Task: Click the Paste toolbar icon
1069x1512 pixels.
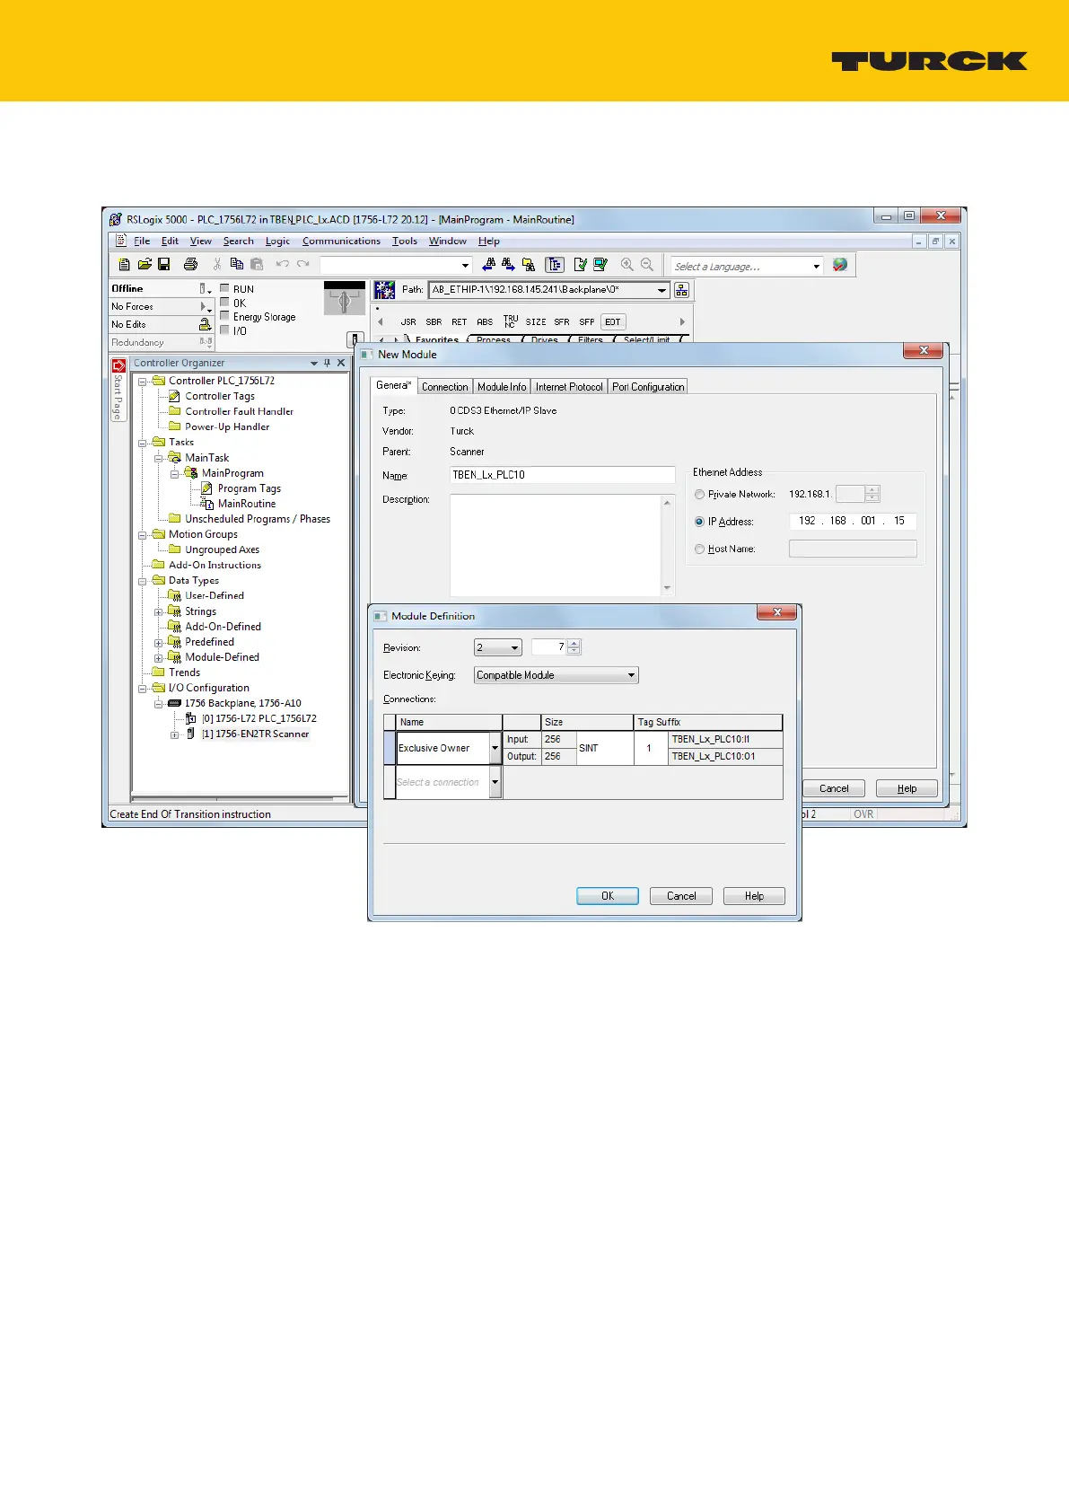Action: pos(257,264)
